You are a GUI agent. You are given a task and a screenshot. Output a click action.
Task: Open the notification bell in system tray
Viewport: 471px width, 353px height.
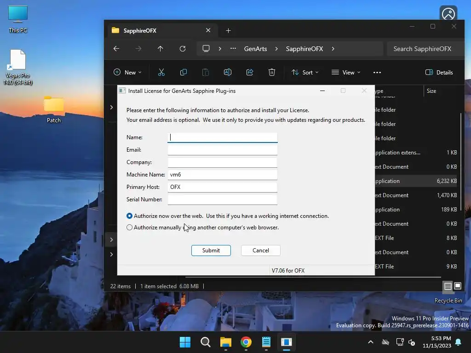[459, 342]
